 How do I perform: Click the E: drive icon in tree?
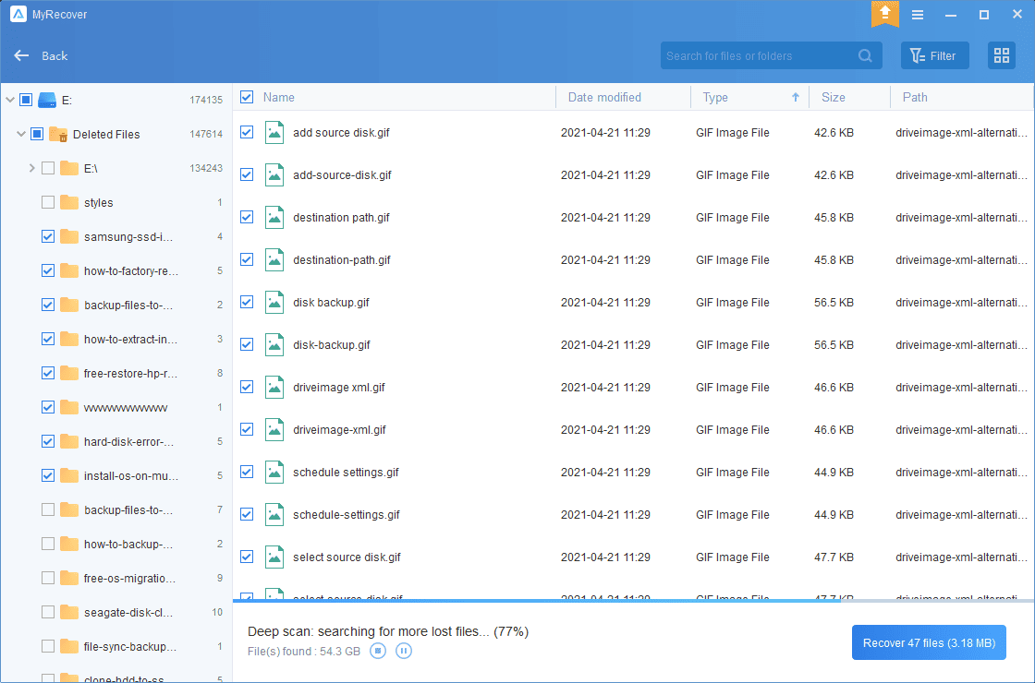click(47, 100)
